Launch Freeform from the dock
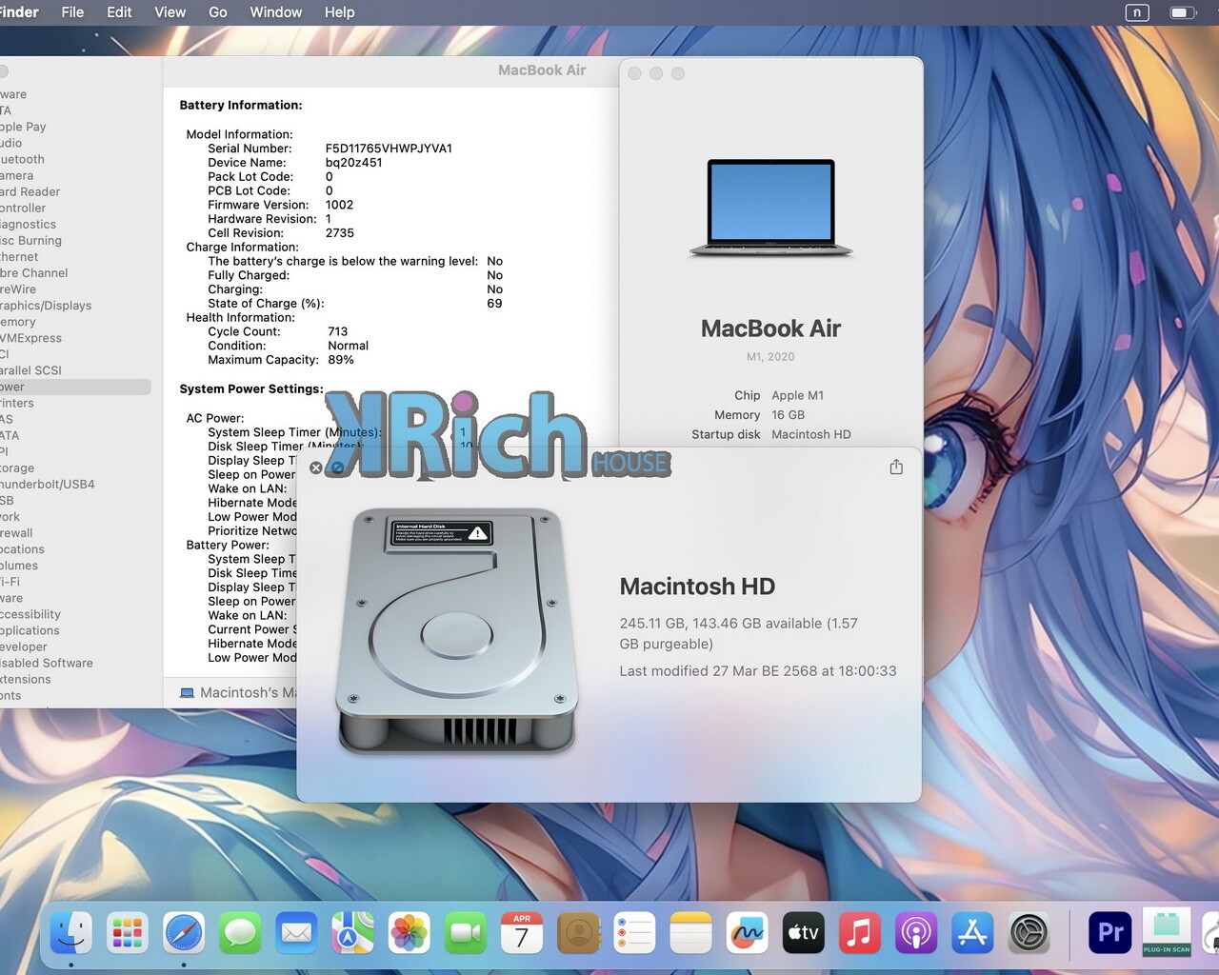Image resolution: width=1219 pixels, height=975 pixels. click(747, 932)
